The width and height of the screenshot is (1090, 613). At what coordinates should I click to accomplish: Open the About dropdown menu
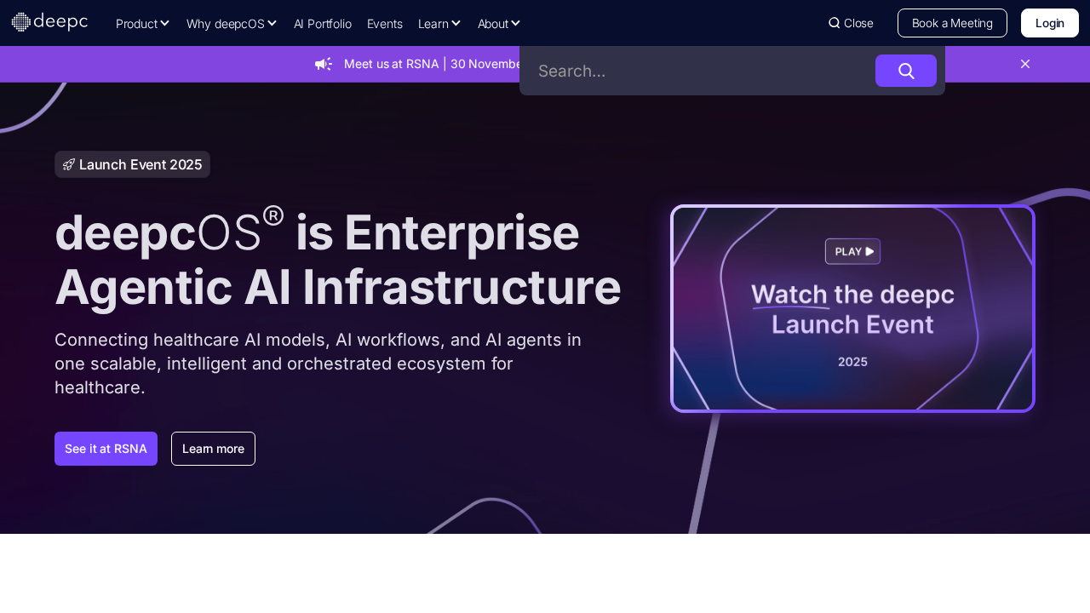point(498,24)
